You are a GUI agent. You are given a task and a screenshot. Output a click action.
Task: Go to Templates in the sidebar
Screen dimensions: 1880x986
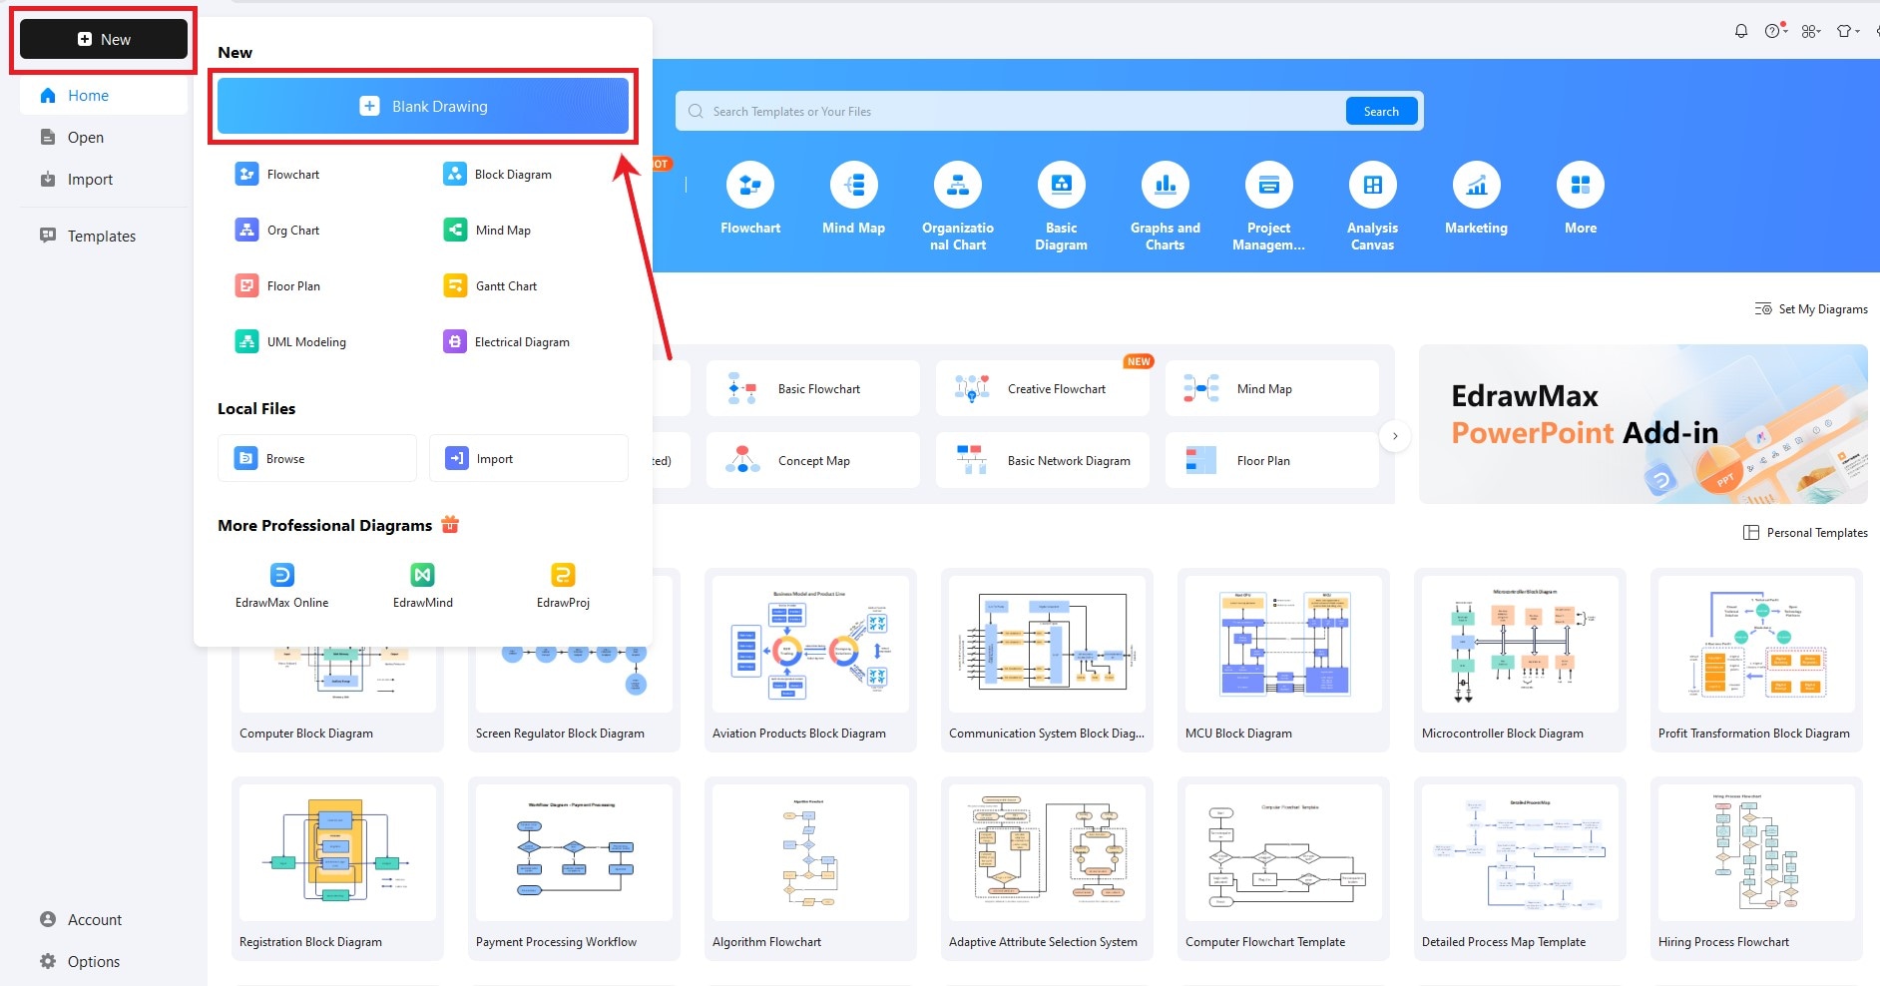(x=104, y=236)
